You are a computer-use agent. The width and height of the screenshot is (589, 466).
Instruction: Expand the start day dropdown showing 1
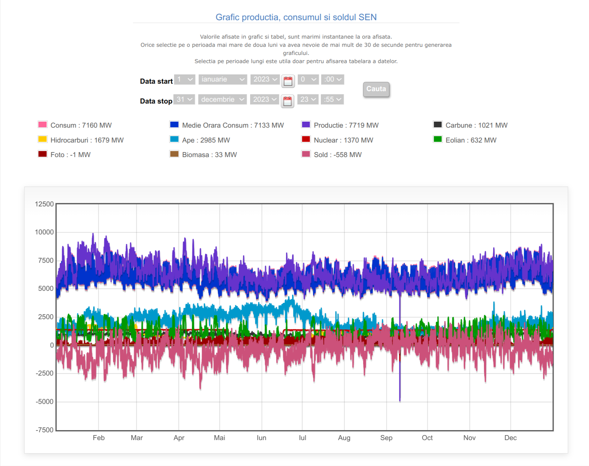185,79
